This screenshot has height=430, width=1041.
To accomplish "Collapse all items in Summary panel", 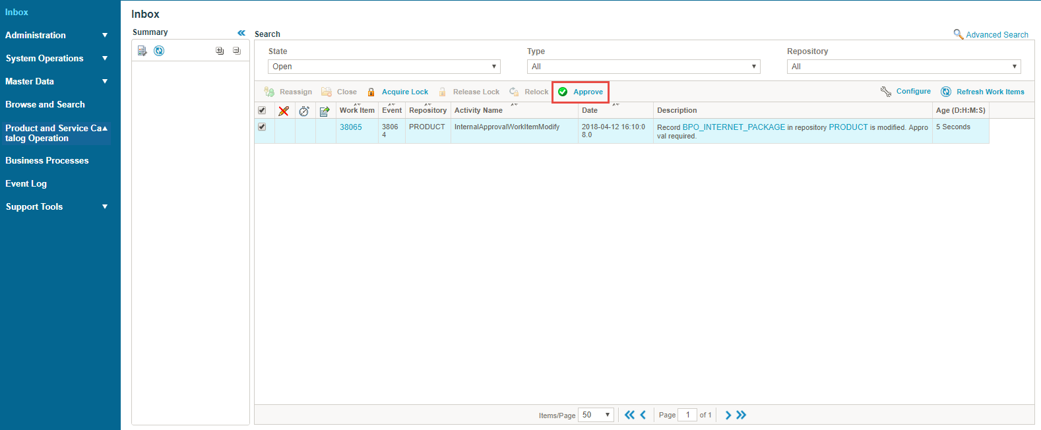I will 237,51.
